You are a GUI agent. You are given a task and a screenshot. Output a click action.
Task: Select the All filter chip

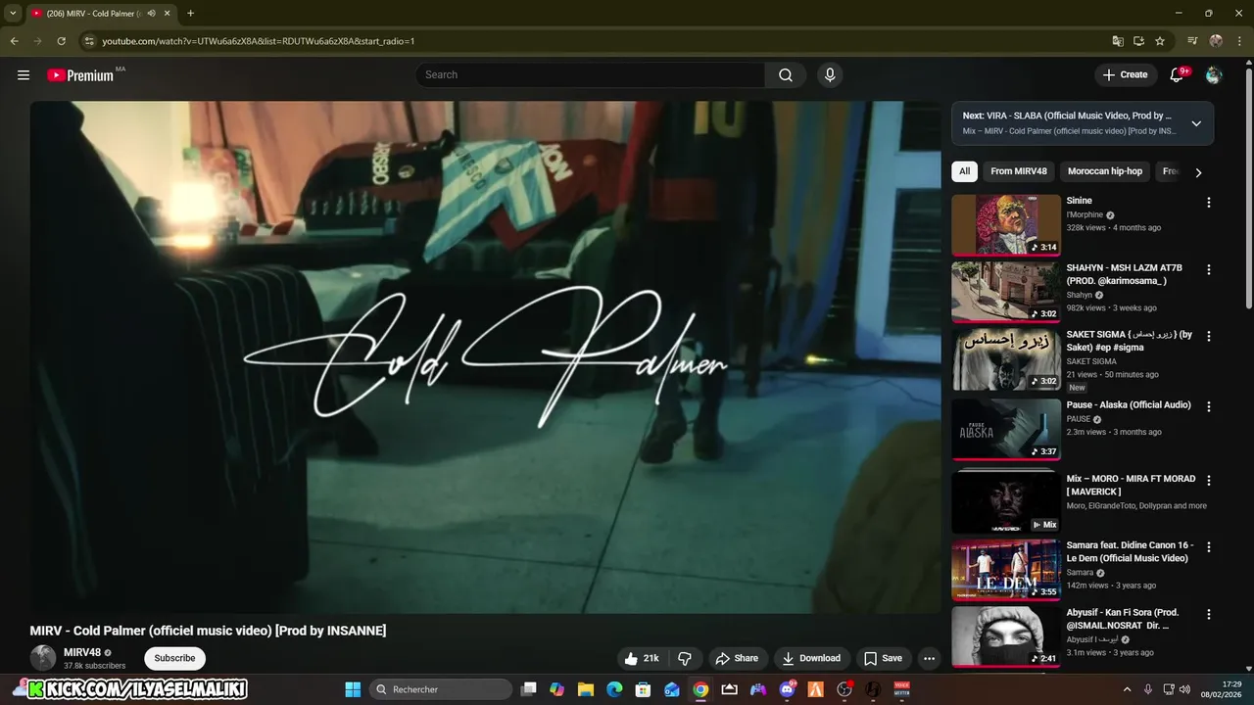[x=964, y=171]
